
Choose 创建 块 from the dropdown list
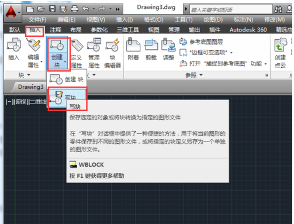click(x=67, y=79)
